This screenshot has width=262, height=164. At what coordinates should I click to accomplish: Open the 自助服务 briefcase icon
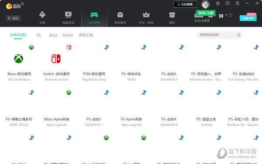point(120,15)
